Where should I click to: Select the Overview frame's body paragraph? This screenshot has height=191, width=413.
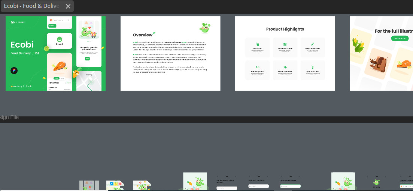point(170,57)
